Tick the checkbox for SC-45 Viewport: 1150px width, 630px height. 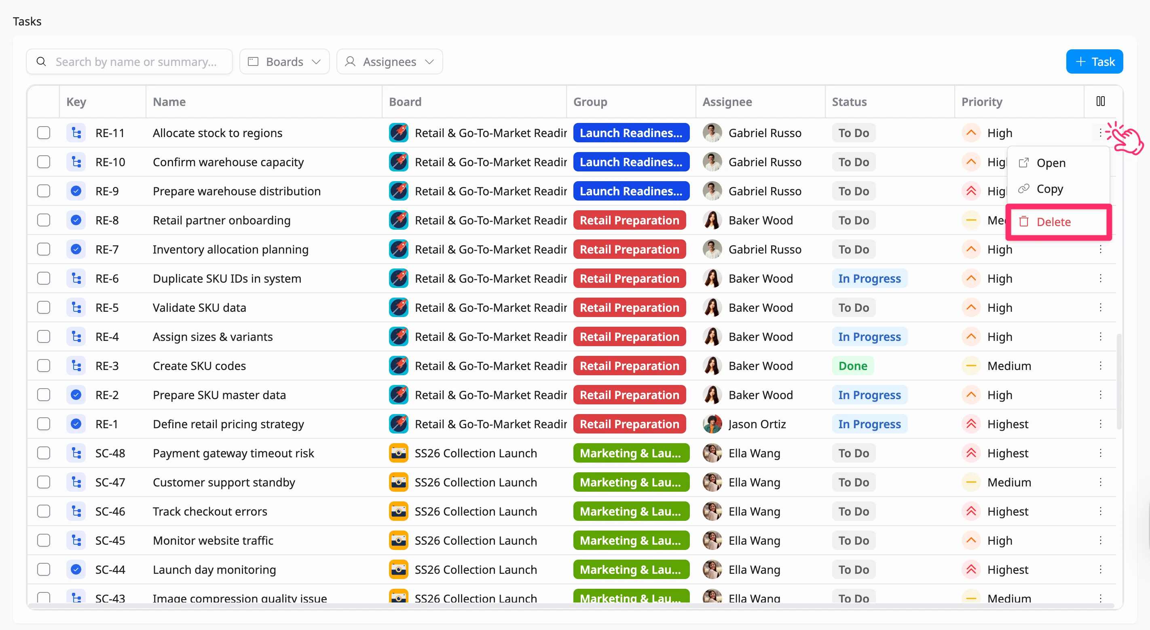coord(43,541)
